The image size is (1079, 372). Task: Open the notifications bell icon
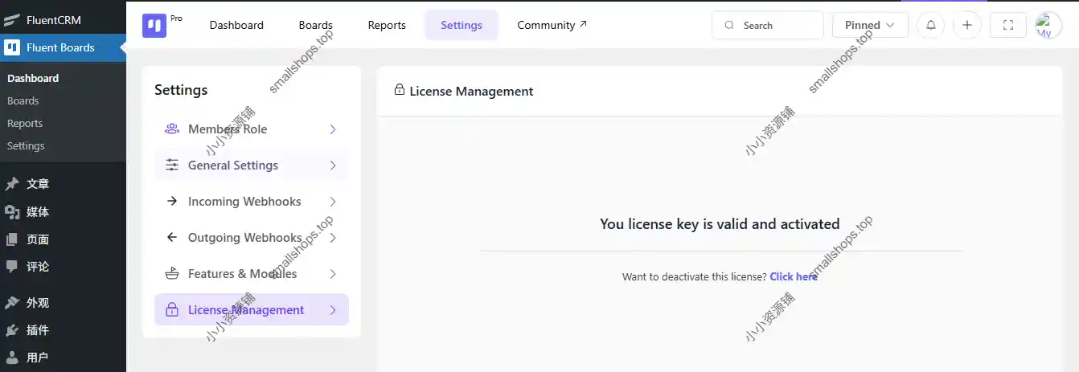click(x=930, y=25)
